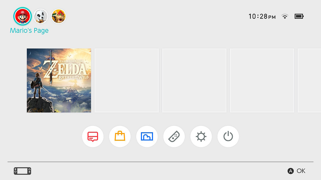Open the Power options icon
The height and width of the screenshot is (180, 321).
click(x=228, y=136)
